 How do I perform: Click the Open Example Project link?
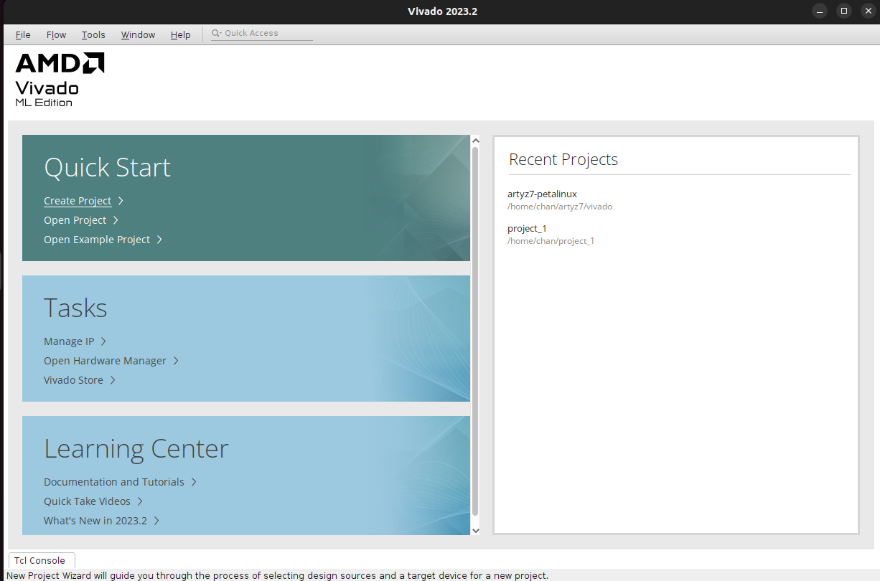97,240
